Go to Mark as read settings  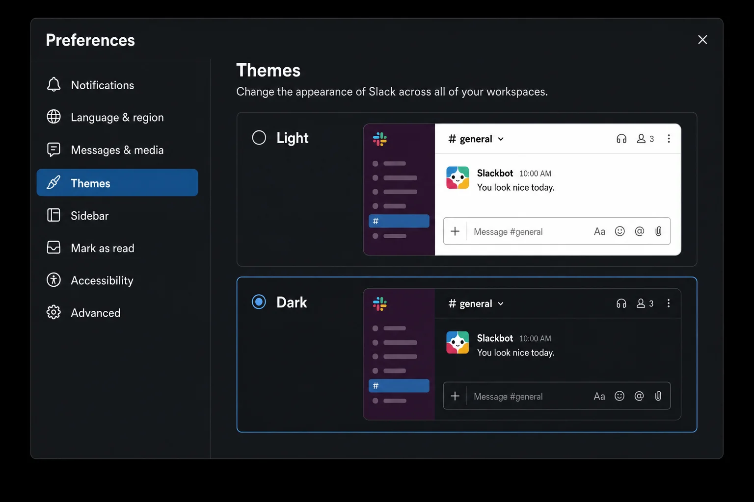pos(117,248)
